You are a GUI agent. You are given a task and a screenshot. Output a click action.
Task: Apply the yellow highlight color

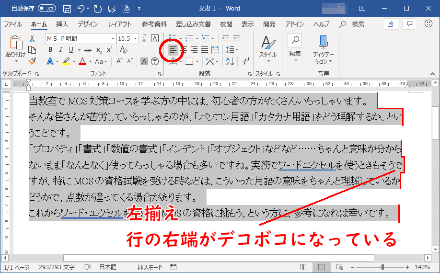(x=66, y=61)
